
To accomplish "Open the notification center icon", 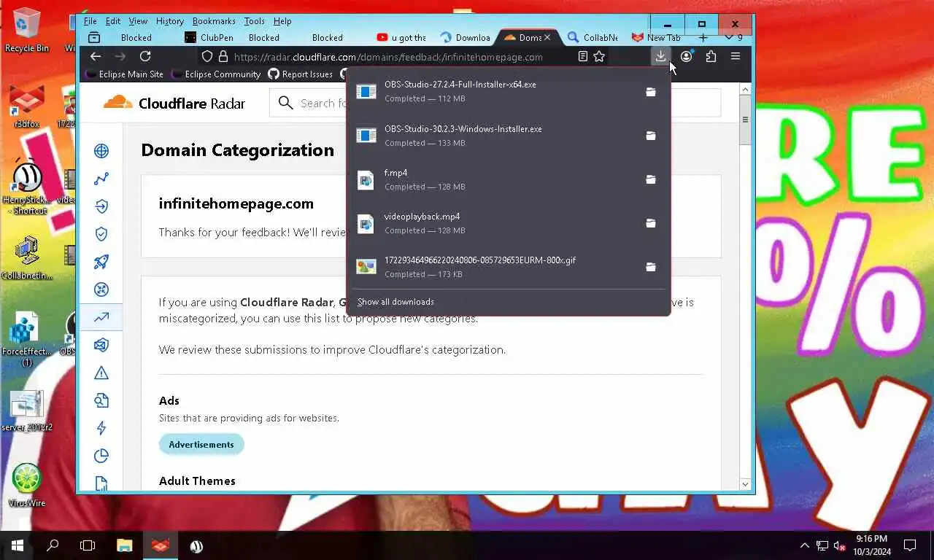I will click(910, 545).
